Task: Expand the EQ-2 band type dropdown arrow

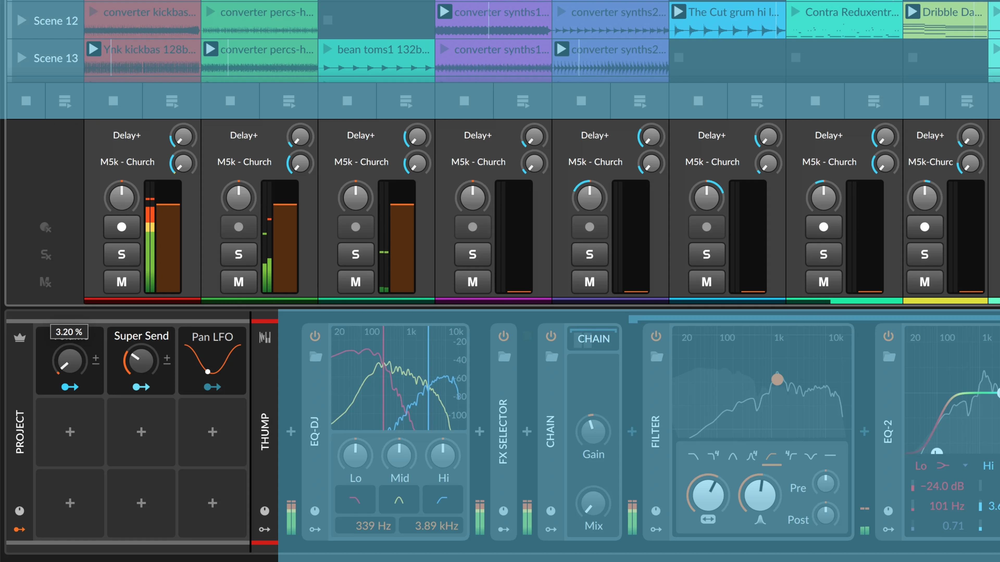Action: 965,465
